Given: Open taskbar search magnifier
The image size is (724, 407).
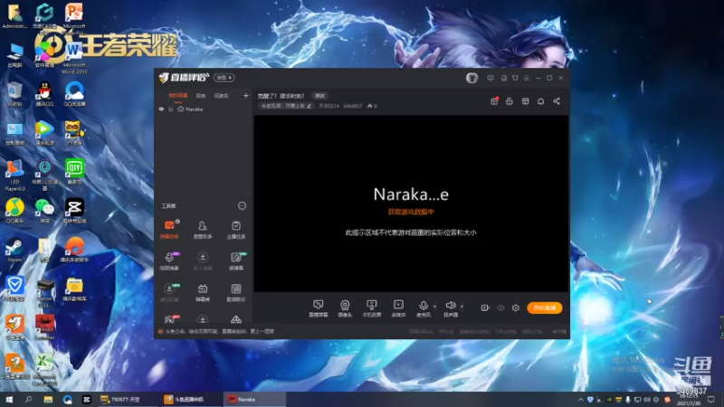Looking at the screenshot, I should click(28, 399).
